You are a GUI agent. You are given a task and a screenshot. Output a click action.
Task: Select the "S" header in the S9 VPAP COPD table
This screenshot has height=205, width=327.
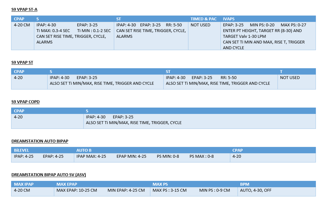pyautogui.click(x=87, y=111)
